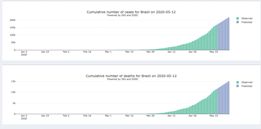Click green Observed swatch in deaths legend
The image size is (261, 129).
[x=238, y=82]
